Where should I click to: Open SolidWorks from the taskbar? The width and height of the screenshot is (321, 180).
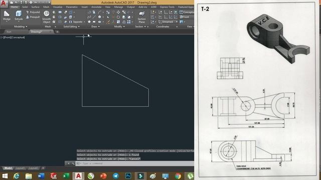(x=54, y=176)
